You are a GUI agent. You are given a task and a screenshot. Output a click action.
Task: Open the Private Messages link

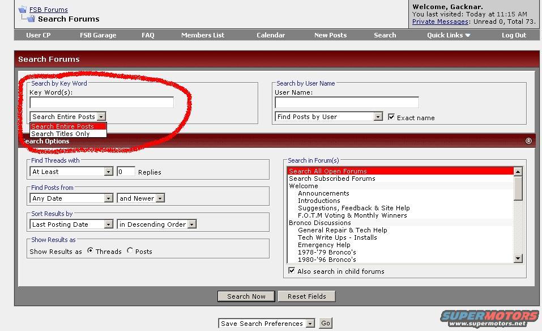(x=440, y=22)
